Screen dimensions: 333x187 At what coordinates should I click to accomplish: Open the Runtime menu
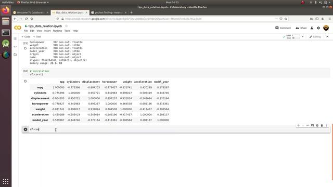coord(57,31)
